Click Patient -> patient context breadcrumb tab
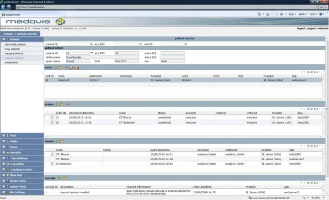This screenshot has height=200, width=329. tap(20, 34)
